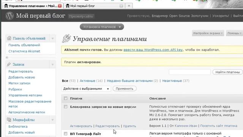Sort by the Плагин column header
The width and height of the screenshot is (243, 137).
click(x=76, y=99)
